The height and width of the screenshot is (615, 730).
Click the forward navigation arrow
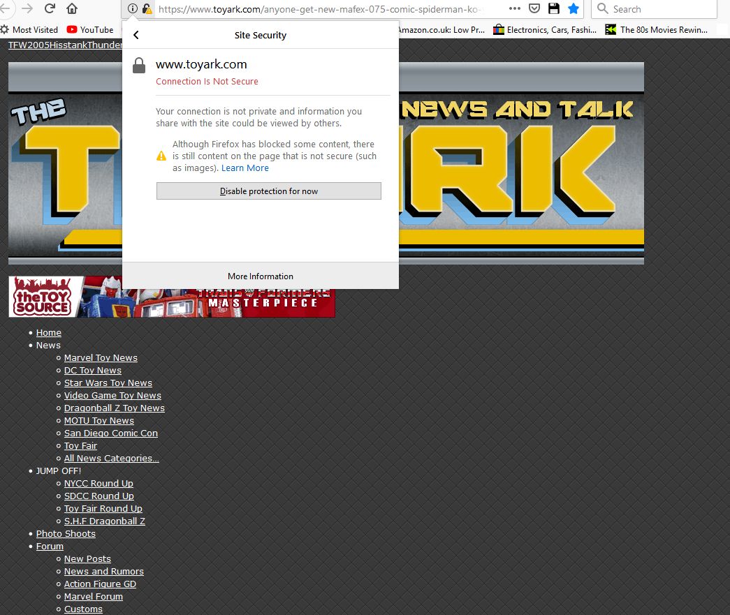[27, 9]
